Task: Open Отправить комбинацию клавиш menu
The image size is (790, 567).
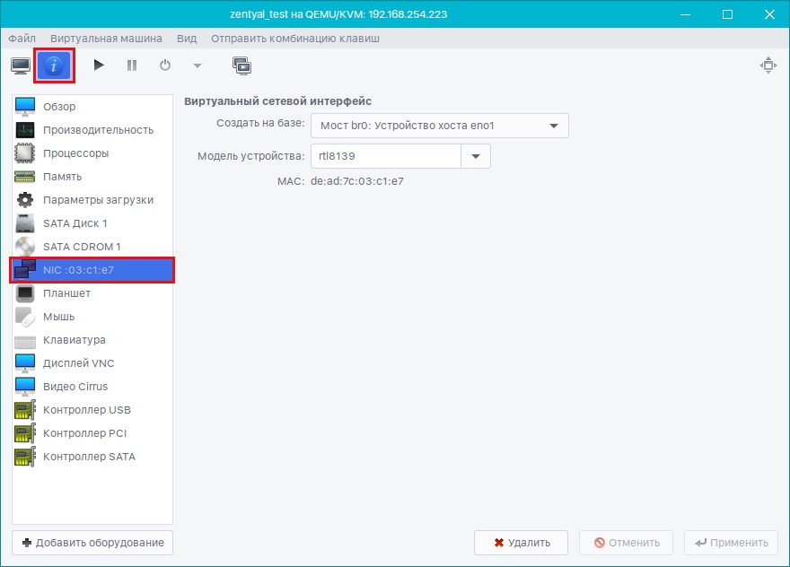Action: (x=294, y=39)
